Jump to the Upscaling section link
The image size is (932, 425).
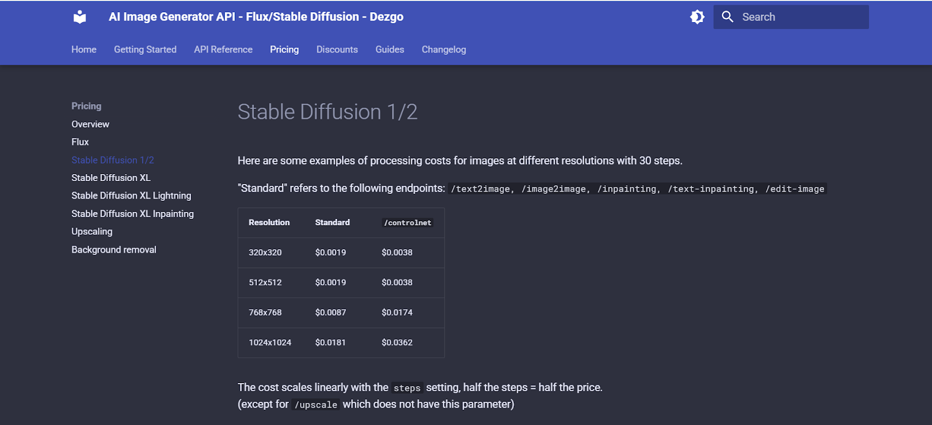point(92,231)
